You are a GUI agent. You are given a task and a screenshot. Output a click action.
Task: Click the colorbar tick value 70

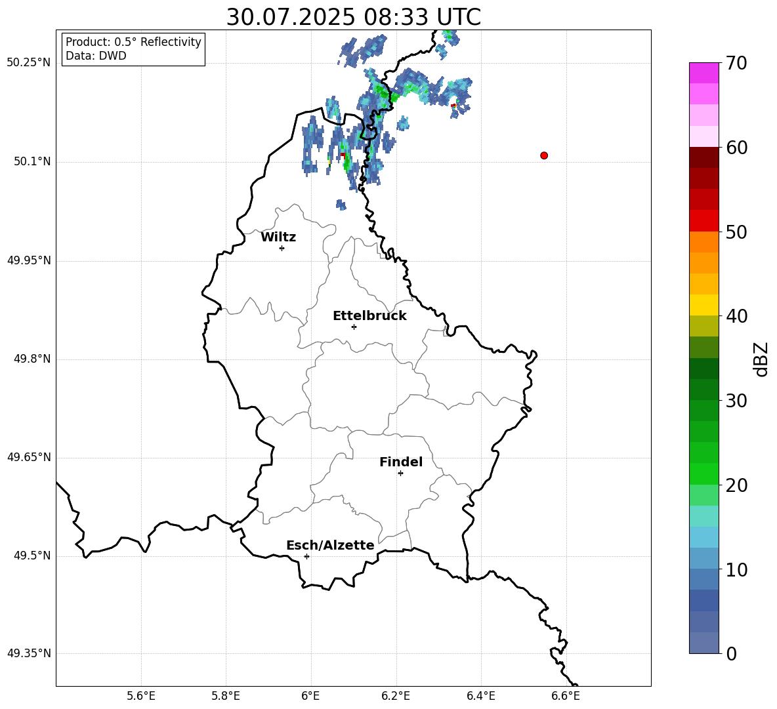pyautogui.click(x=736, y=63)
